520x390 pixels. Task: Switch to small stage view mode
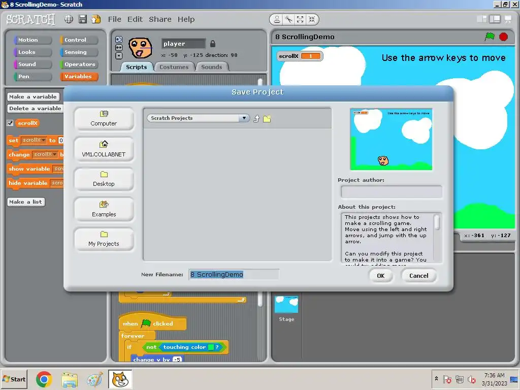coord(481,19)
